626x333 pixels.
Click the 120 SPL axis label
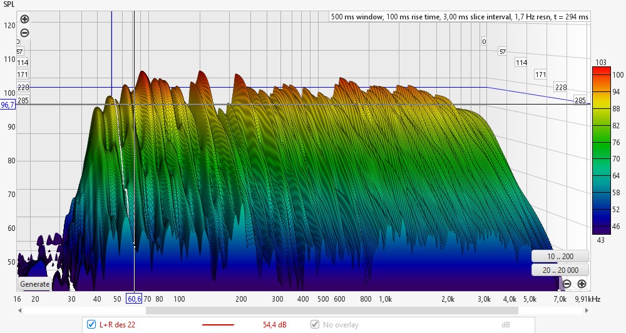[9, 26]
